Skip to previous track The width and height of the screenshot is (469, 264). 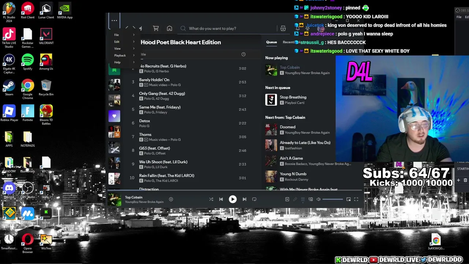click(x=221, y=199)
